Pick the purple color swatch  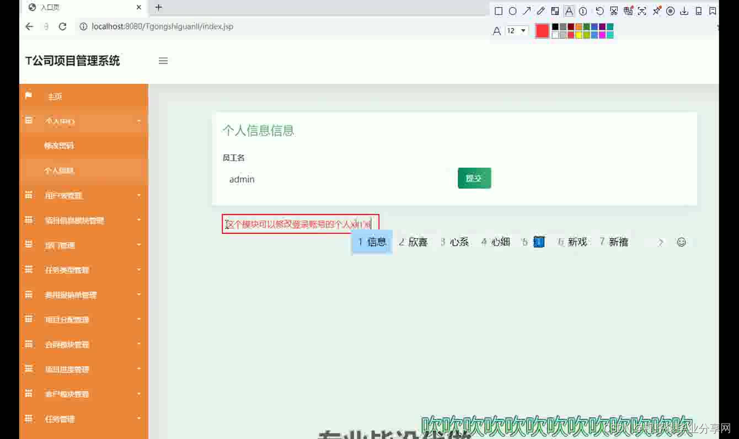(602, 27)
